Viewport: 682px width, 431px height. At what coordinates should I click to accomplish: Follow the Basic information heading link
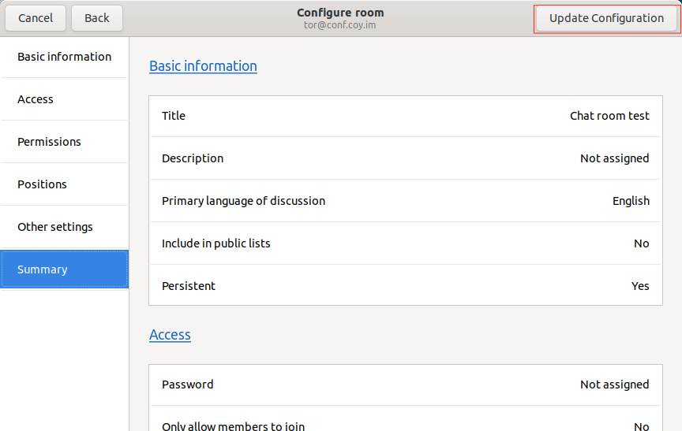203,66
